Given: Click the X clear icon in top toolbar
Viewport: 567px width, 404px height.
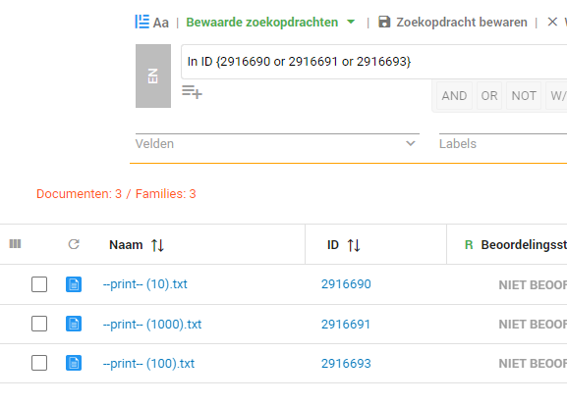Looking at the screenshot, I should point(552,22).
